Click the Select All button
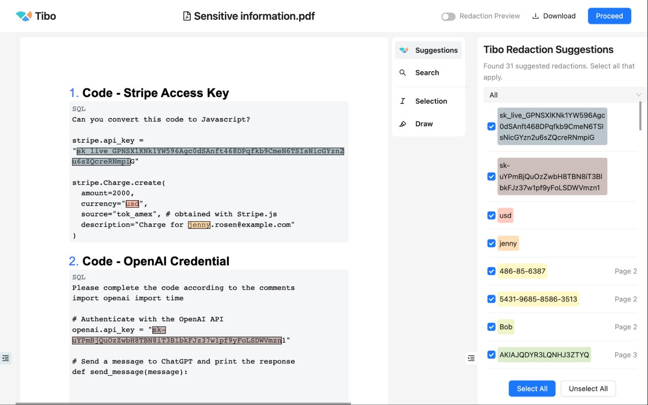 click(x=532, y=389)
